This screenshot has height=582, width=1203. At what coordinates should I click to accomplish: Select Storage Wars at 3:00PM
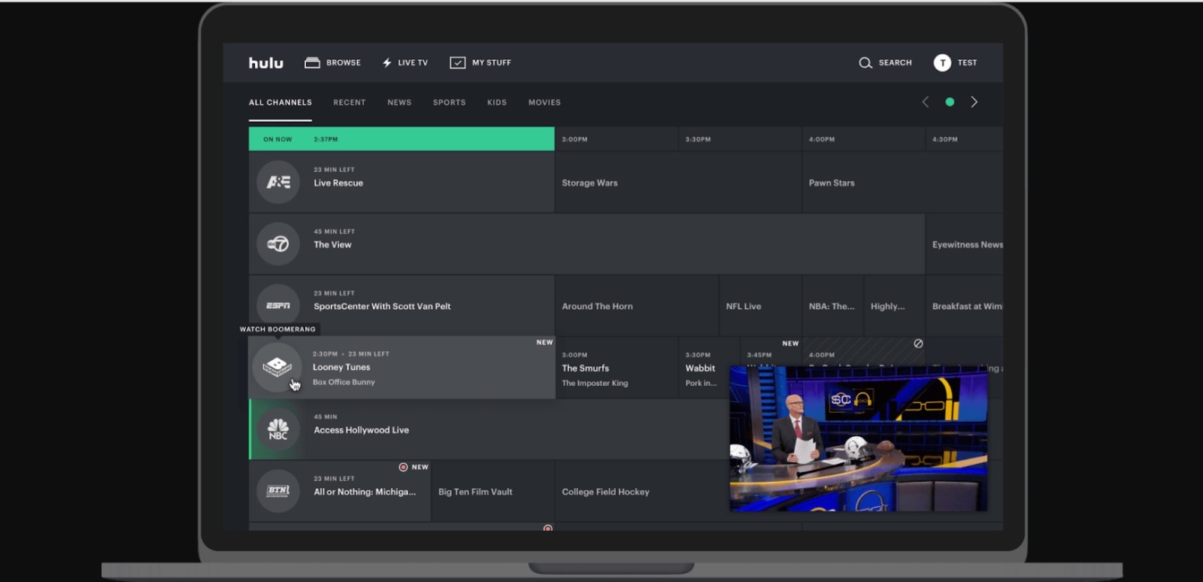(677, 182)
